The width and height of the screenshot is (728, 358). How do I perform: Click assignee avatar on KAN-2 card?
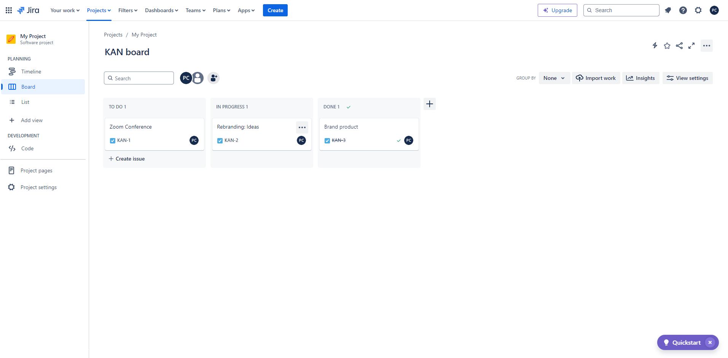301,140
